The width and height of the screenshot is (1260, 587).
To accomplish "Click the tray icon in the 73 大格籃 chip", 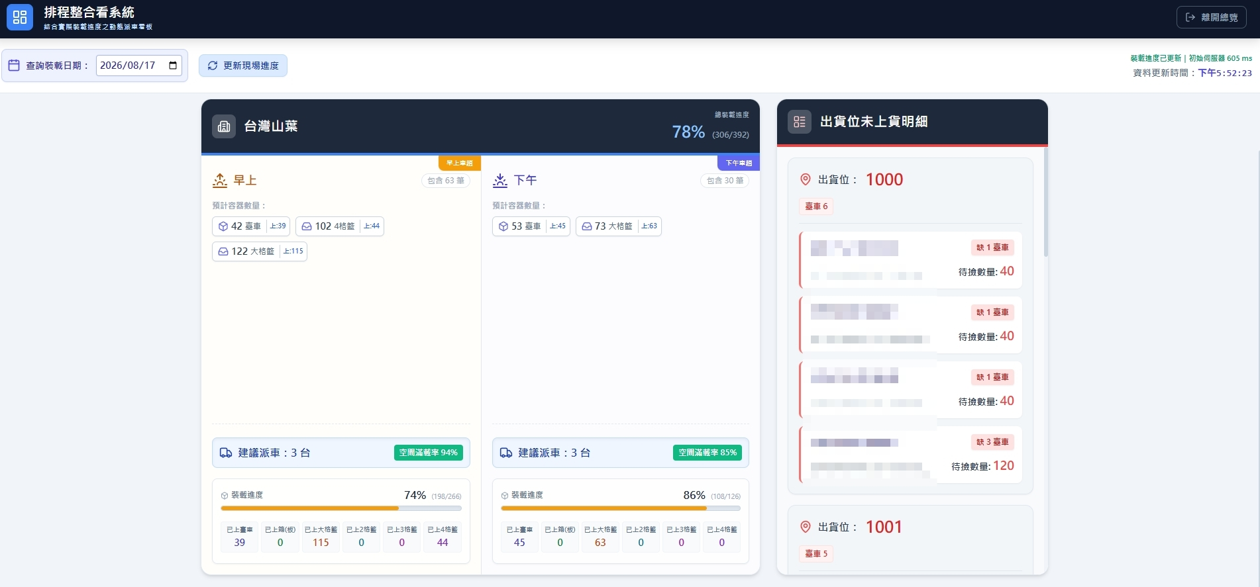I will (587, 226).
